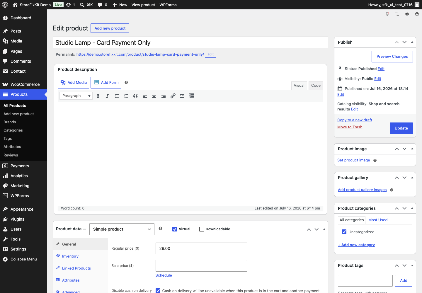Viewport: 422px width, 293px height.
Task: Click the Copy to a new draft link
Action: 355,120
